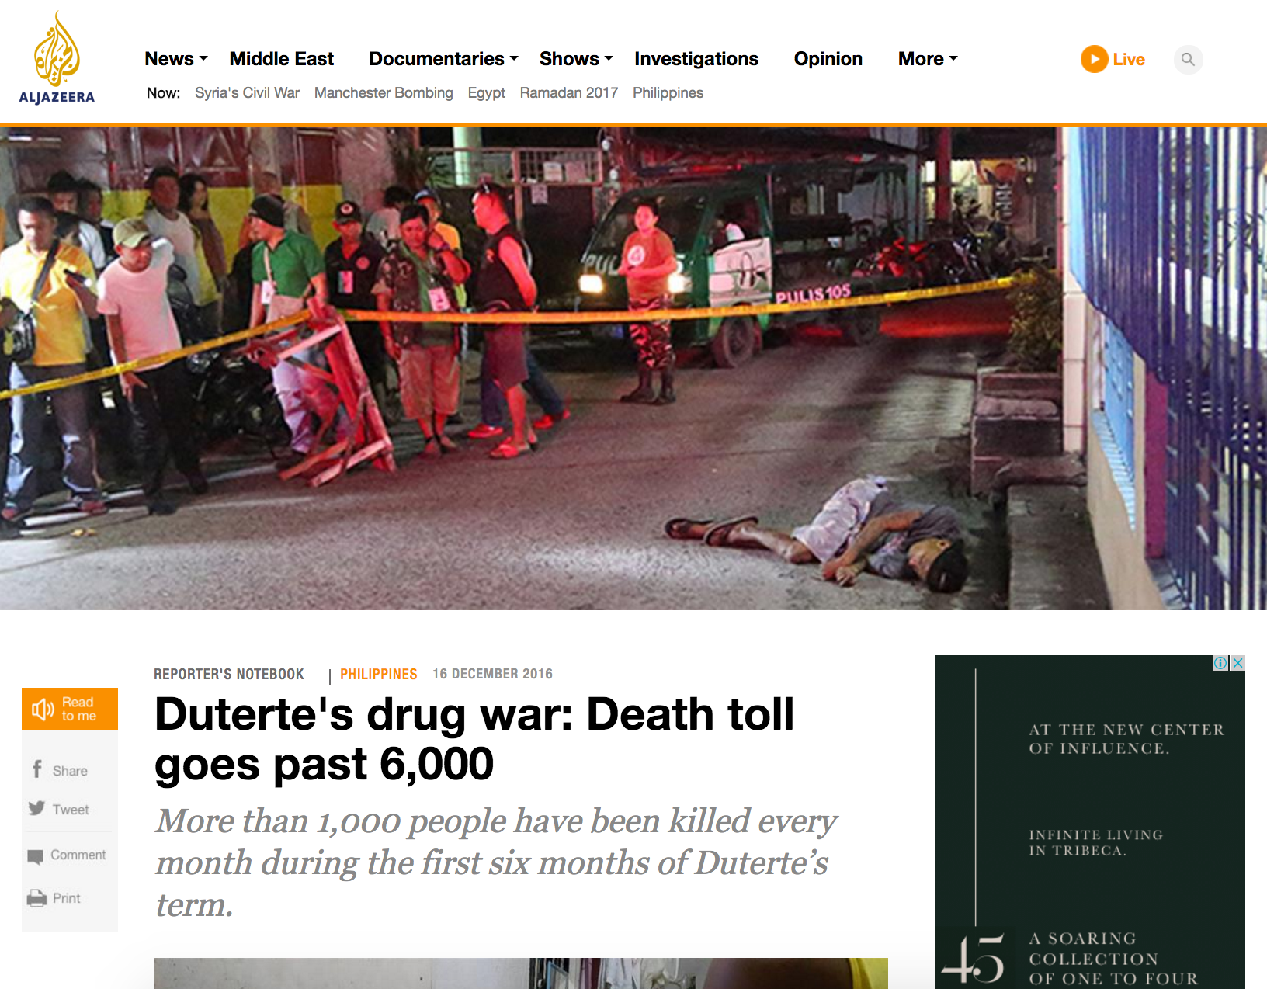Viewport: 1267px width, 989px height.
Task: Expand the Documentaries dropdown
Action: point(443,59)
